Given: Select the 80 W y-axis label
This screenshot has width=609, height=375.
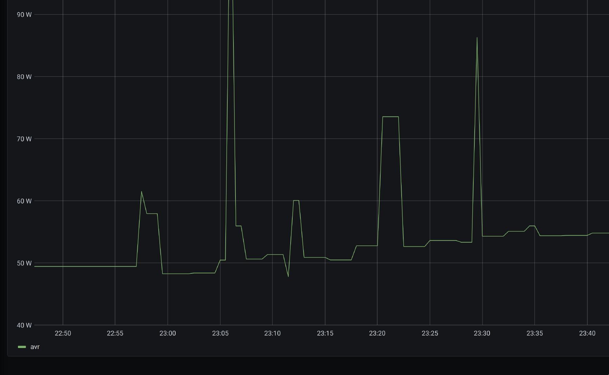Looking at the screenshot, I should click(24, 77).
